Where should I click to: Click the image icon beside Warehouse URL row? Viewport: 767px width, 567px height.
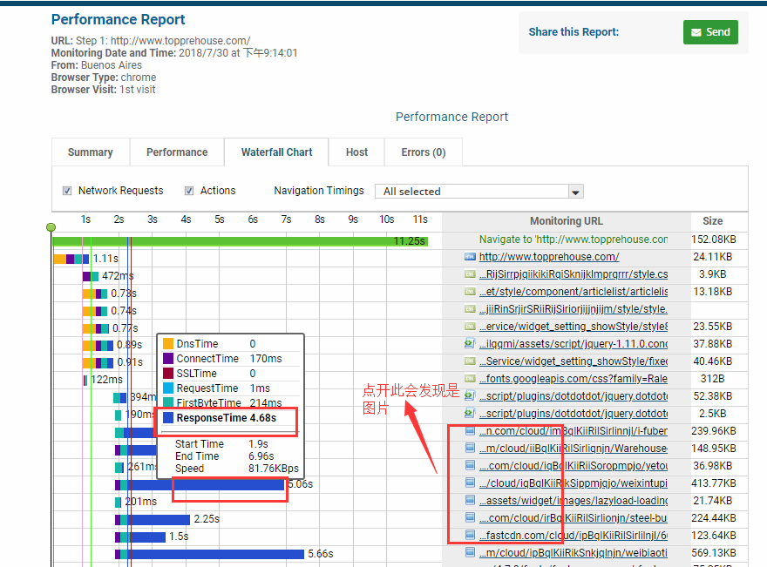[x=470, y=449]
